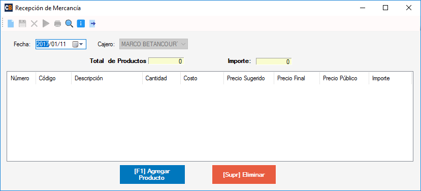Click the Exit arrow toolbar icon

pyautogui.click(x=92, y=24)
